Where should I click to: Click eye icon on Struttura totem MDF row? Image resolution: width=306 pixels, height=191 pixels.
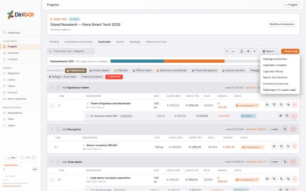coord(280,116)
